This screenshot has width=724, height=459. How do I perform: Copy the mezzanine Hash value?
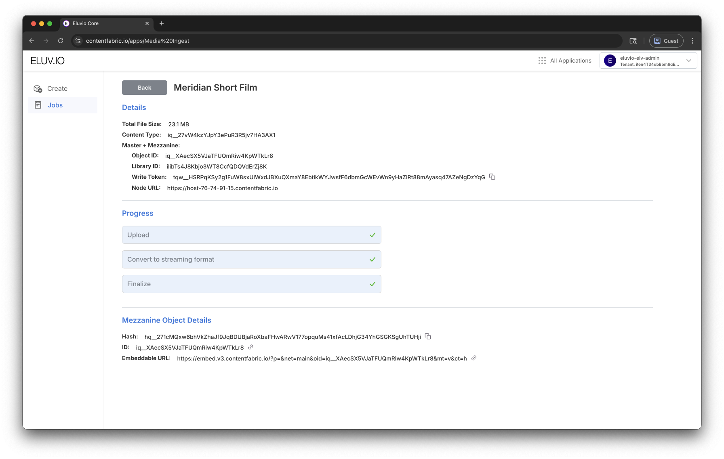pos(428,337)
